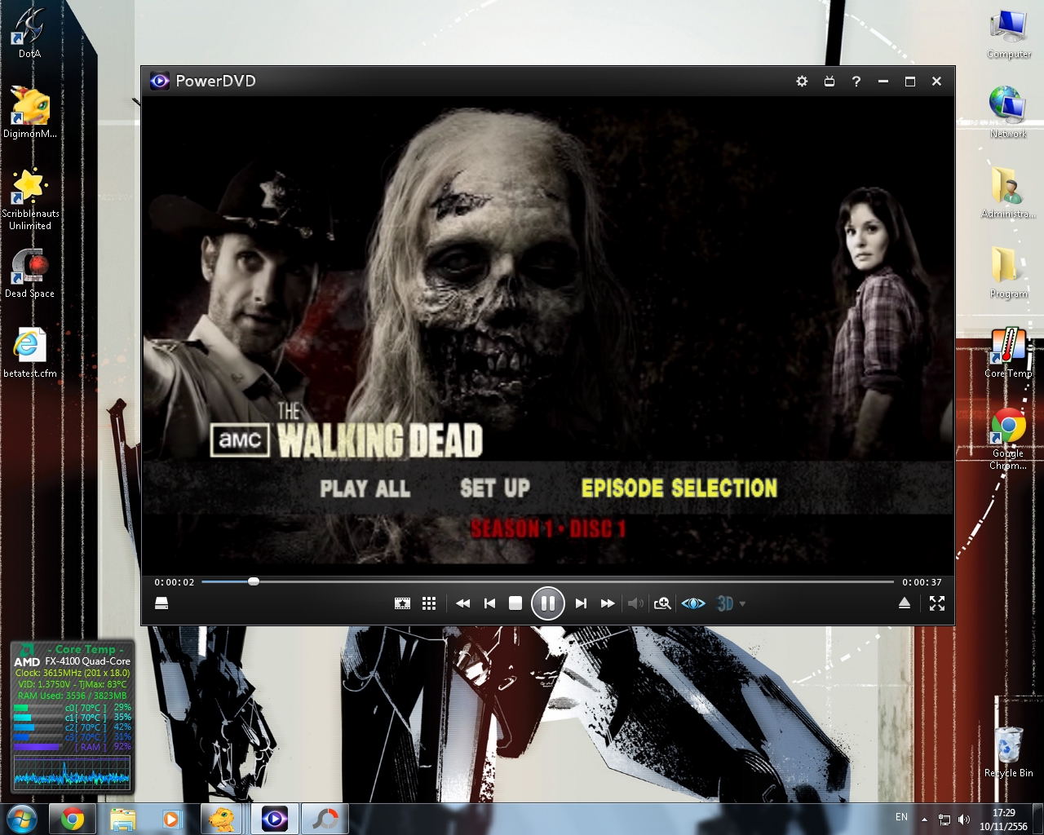The height and width of the screenshot is (835, 1044).
Task: Launch Scribblenauts Unlimited shortcut
Action: (x=30, y=199)
